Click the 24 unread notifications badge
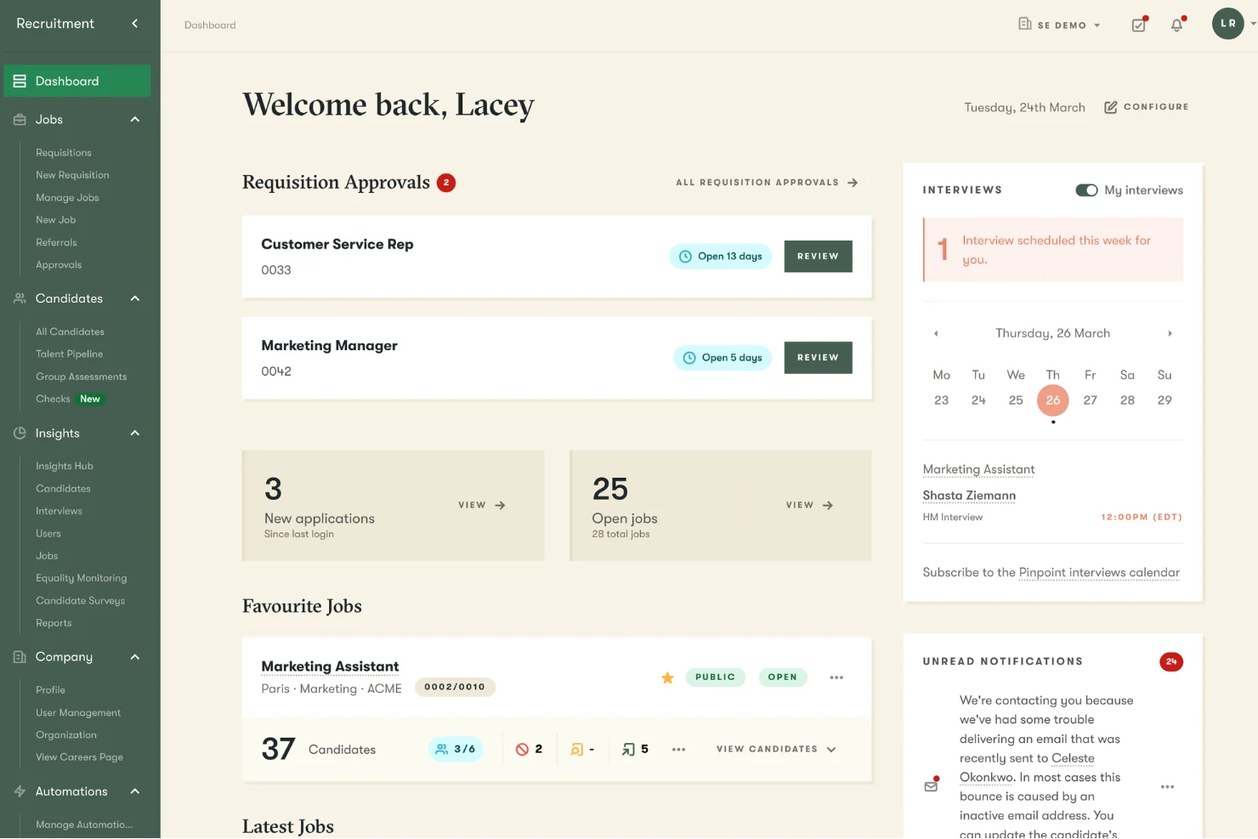Screen dimensions: 1258x839 pos(1171,662)
